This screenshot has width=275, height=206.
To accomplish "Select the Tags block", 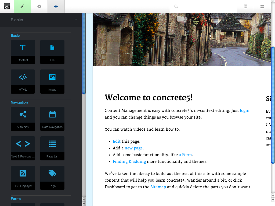I will pyautogui.click(x=52, y=178).
